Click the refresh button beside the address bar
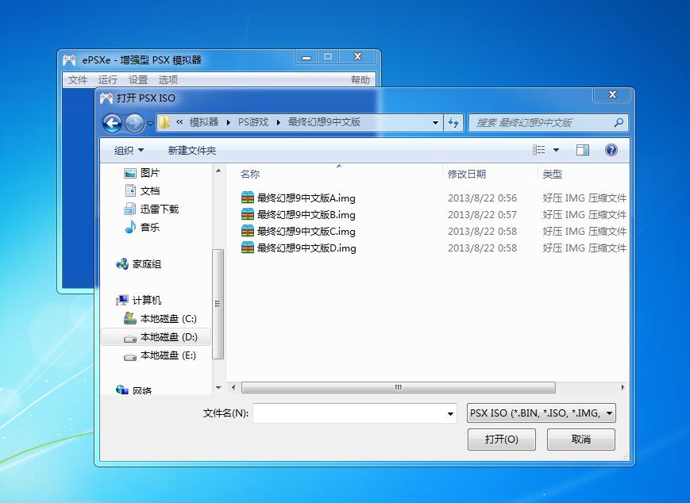This screenshot has width=690, height=503. [x=453, y=123]
